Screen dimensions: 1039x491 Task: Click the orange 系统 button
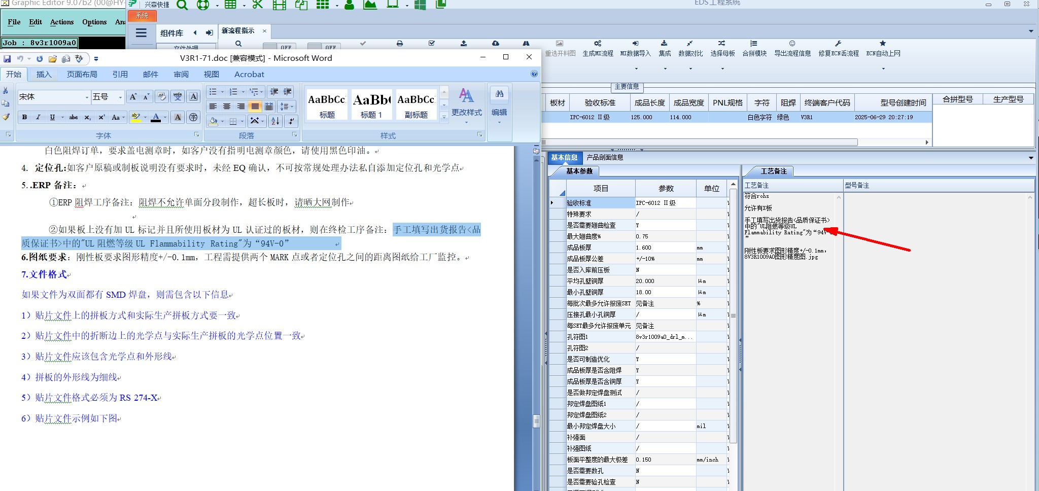[142, 16]
